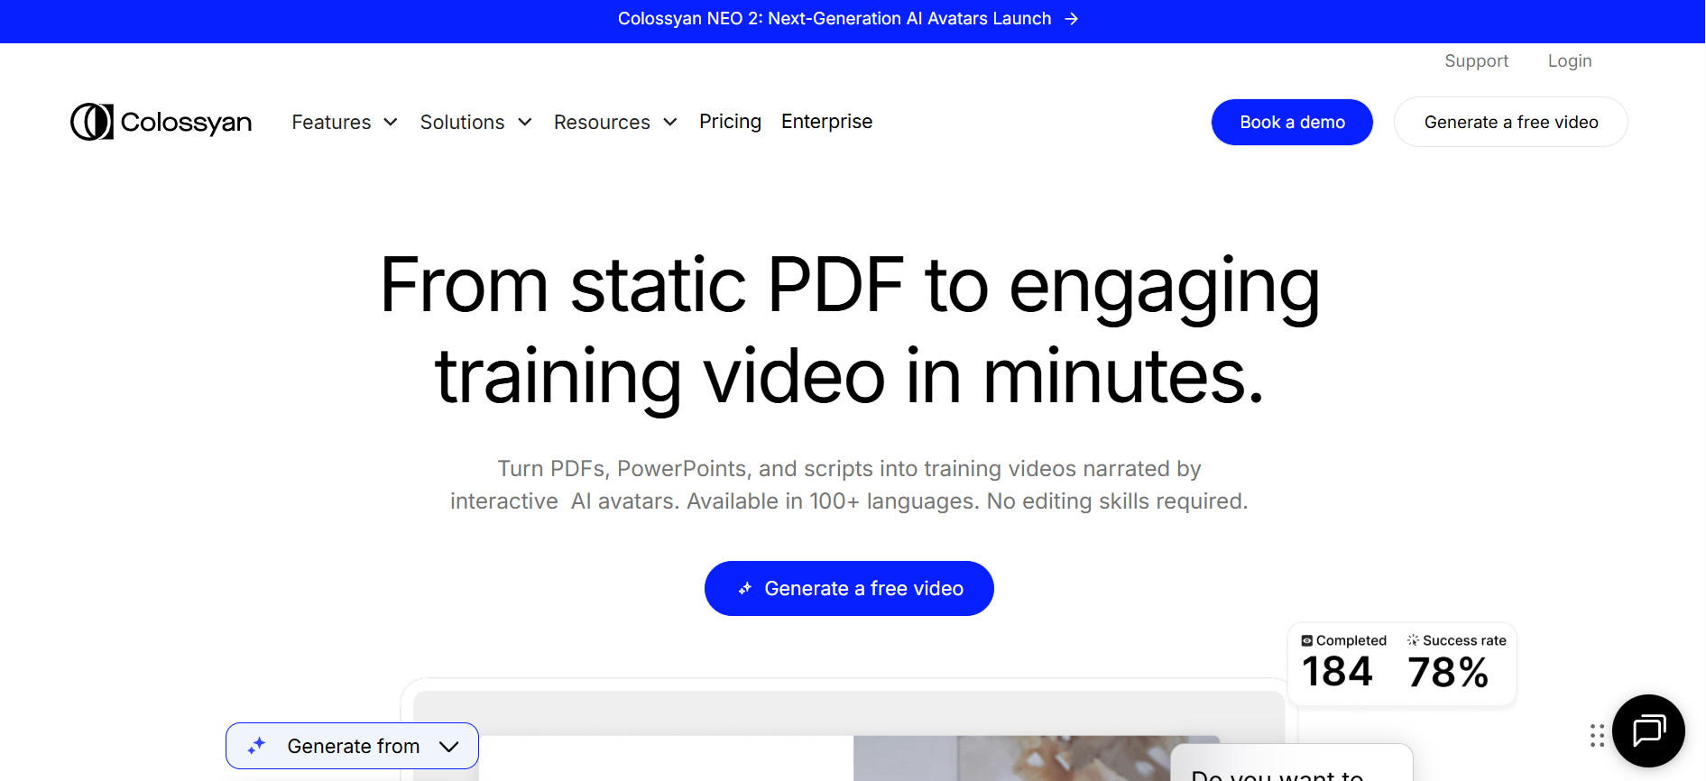Viewport: 1706px width, 781px height.
Task: Click the subheading about 100+ languages
Action: click(x=849, y=485)
